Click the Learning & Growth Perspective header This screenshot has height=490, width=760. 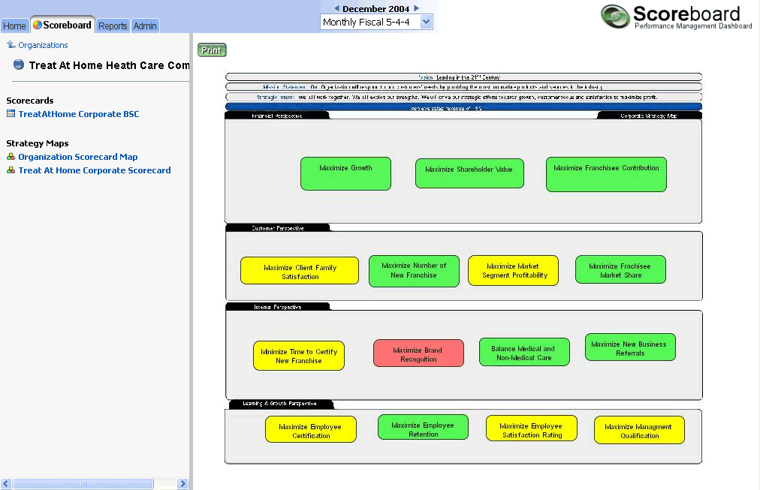tap(280, 403)
